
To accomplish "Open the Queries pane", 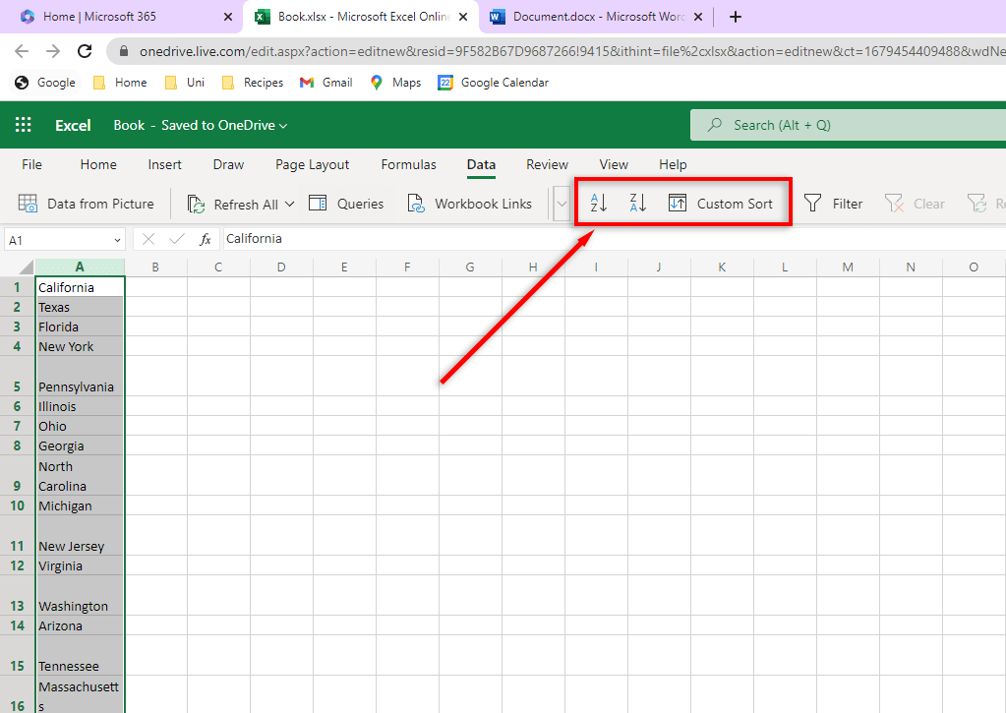I will click(x=346, y=204).
